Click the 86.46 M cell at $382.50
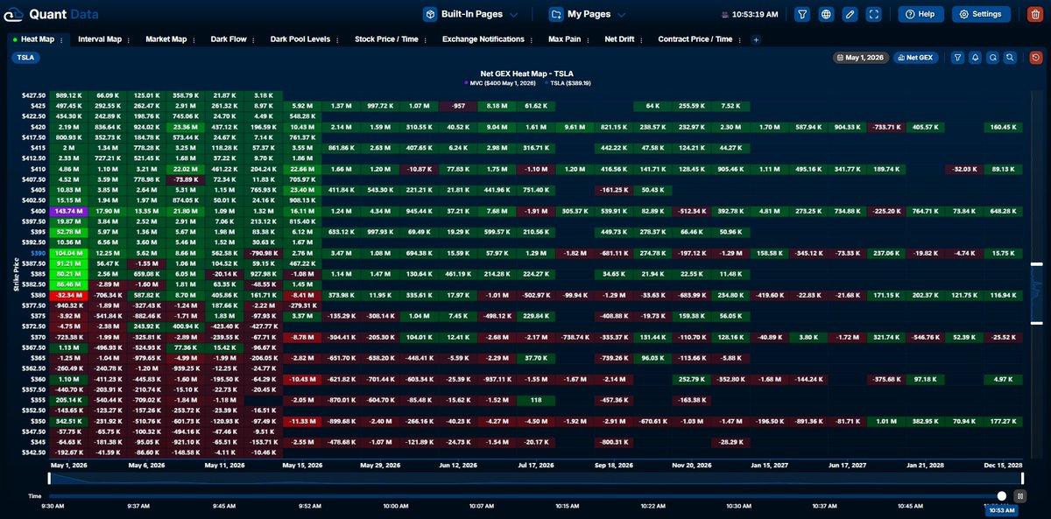1051x519 pixels. click(x=67, y=284)
